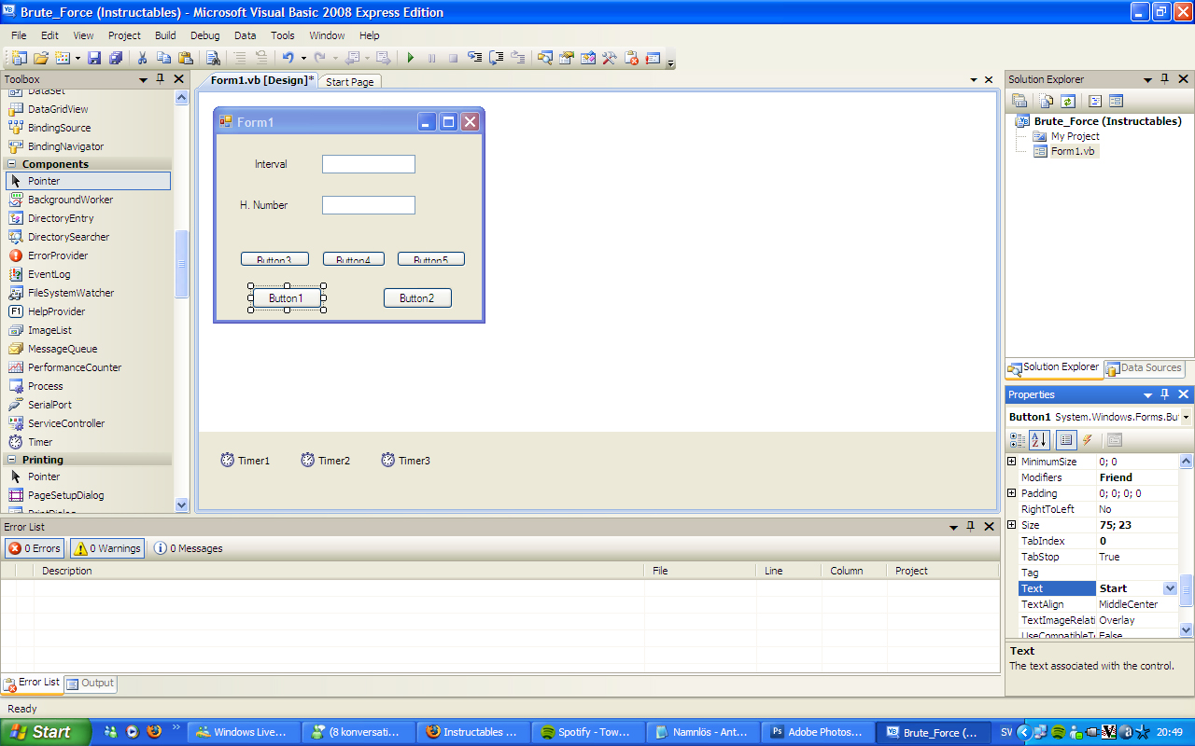Click the Show All Files icon
The width and height of the screenshot is (1195, 746).
coord(1047,101)
